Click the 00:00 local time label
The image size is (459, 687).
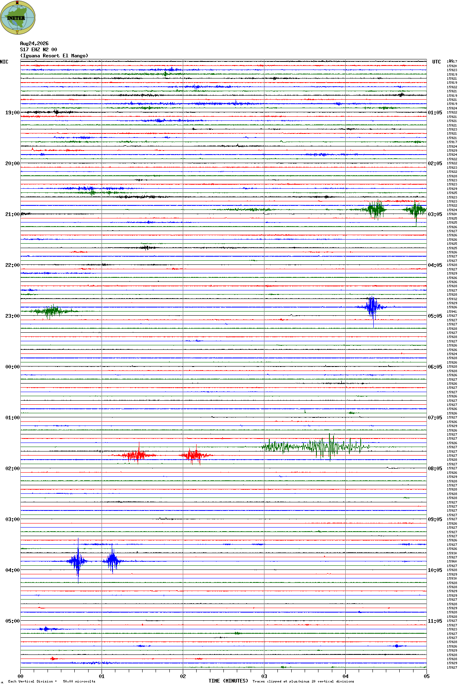12,367
